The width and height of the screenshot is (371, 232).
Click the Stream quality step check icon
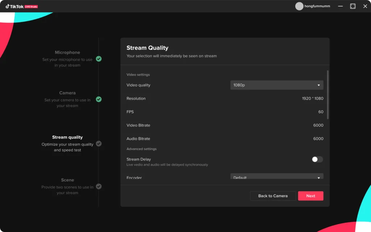[x=99, y=143]
